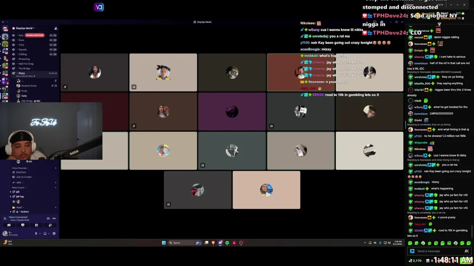Image resolution: width=474 pixels, height=266 pixels.
Task: Open taskbar volume speaker icon
Action: tap(388, 243)
